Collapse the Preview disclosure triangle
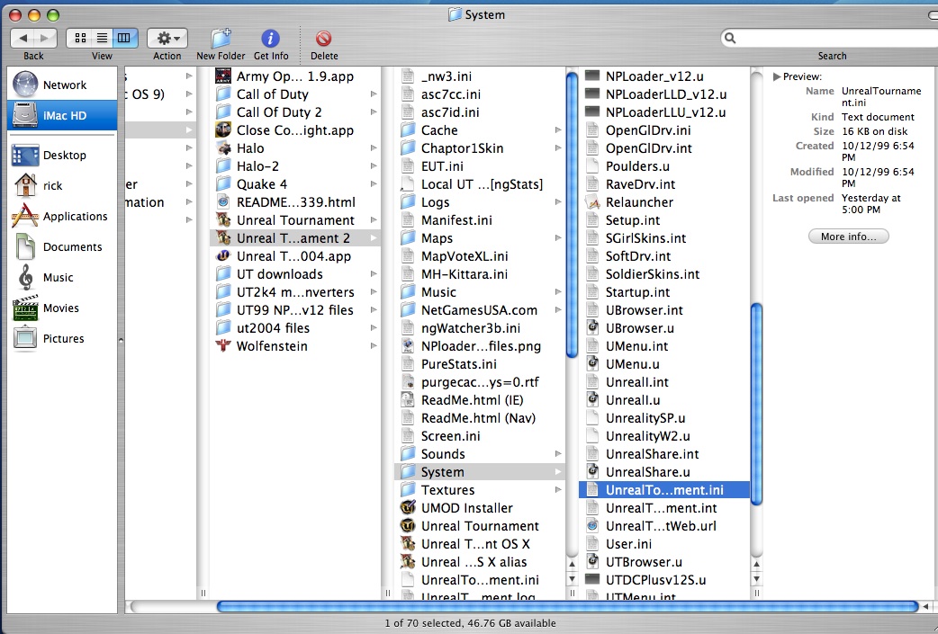 click(777, 76)
